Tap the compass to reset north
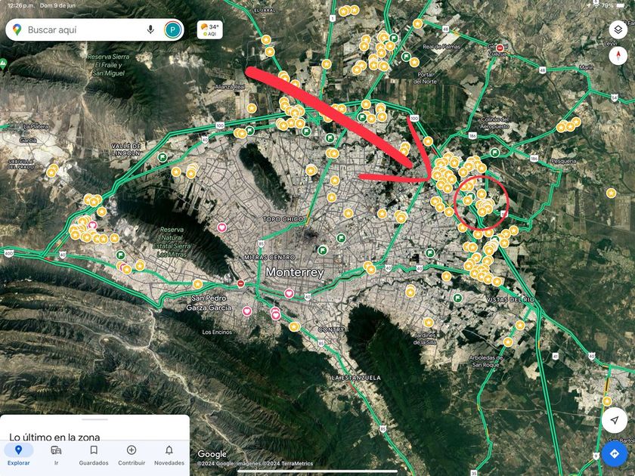635x476 pixels. click(618, 55)
